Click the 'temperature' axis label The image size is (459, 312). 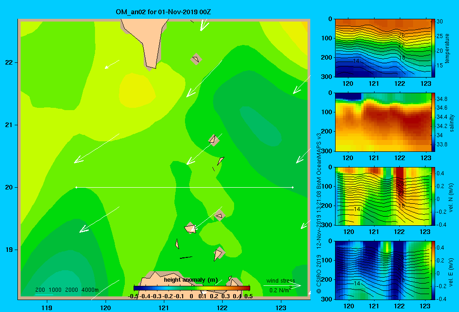pos(447,48)
